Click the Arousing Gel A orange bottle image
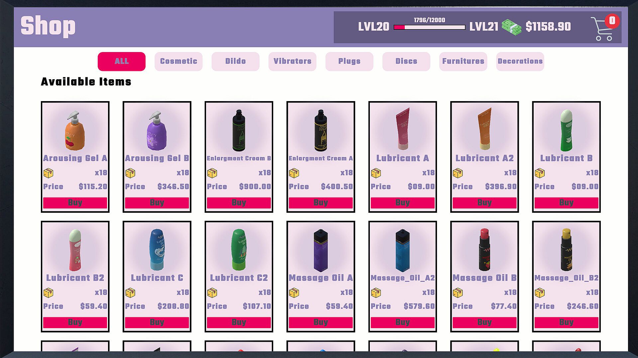This screenshot has height=358, width=638. coord(75,131)
